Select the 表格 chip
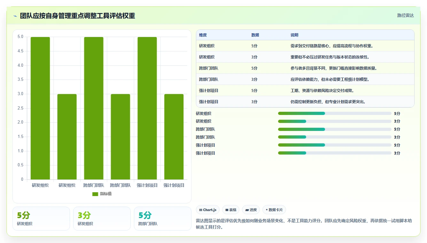 [x=231, y=210]
